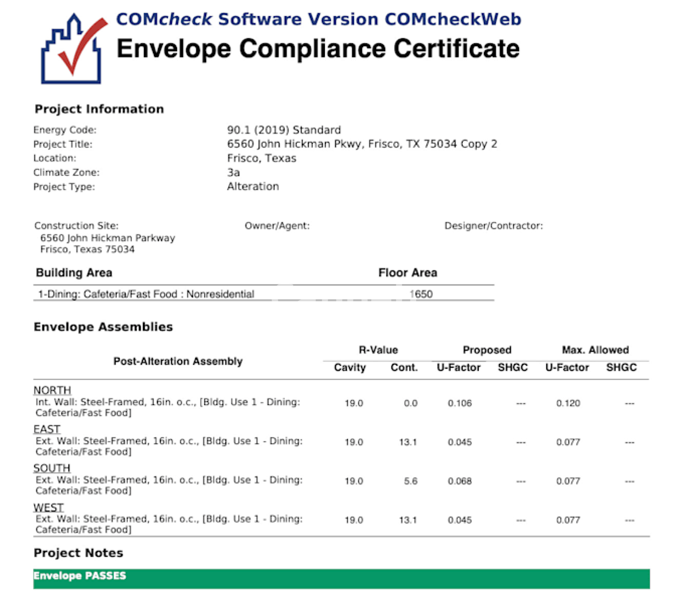This screenshot has height=596, width=684.
Task: Click the COMcheck building checkmark logo
Action: 73,49
